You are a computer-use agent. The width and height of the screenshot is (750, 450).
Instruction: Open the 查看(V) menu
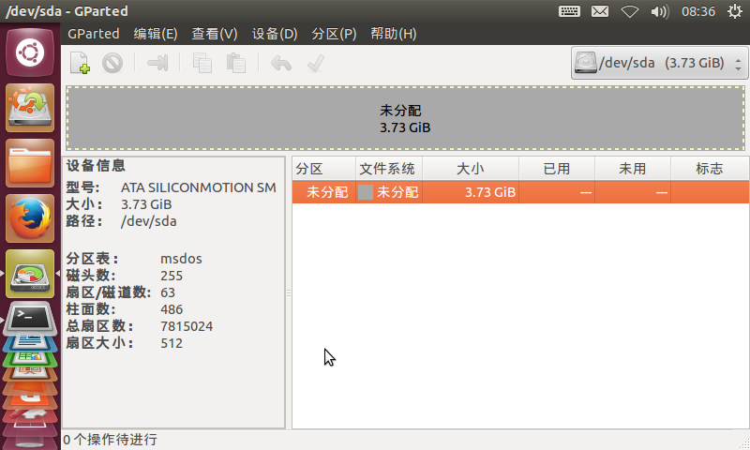[215, 34]
